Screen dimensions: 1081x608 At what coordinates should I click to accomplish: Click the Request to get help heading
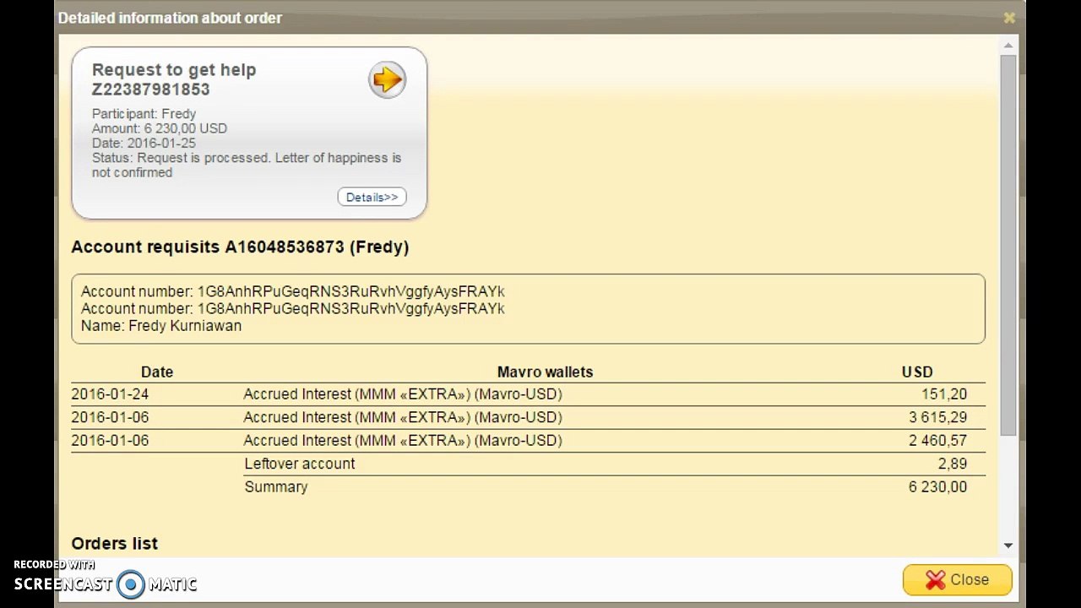174,70
